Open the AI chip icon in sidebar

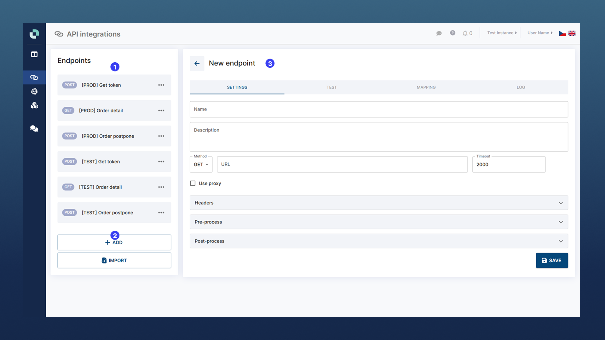pyautogui.click(x=34, y=91)
